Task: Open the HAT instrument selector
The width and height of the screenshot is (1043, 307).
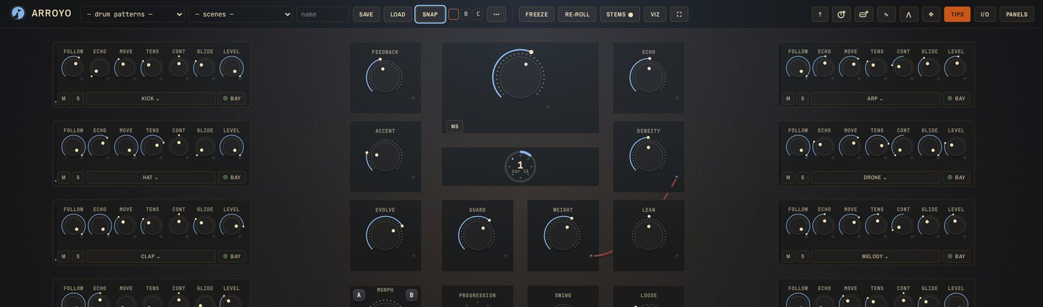Action: pyautogui.click(x=151, y=178)
